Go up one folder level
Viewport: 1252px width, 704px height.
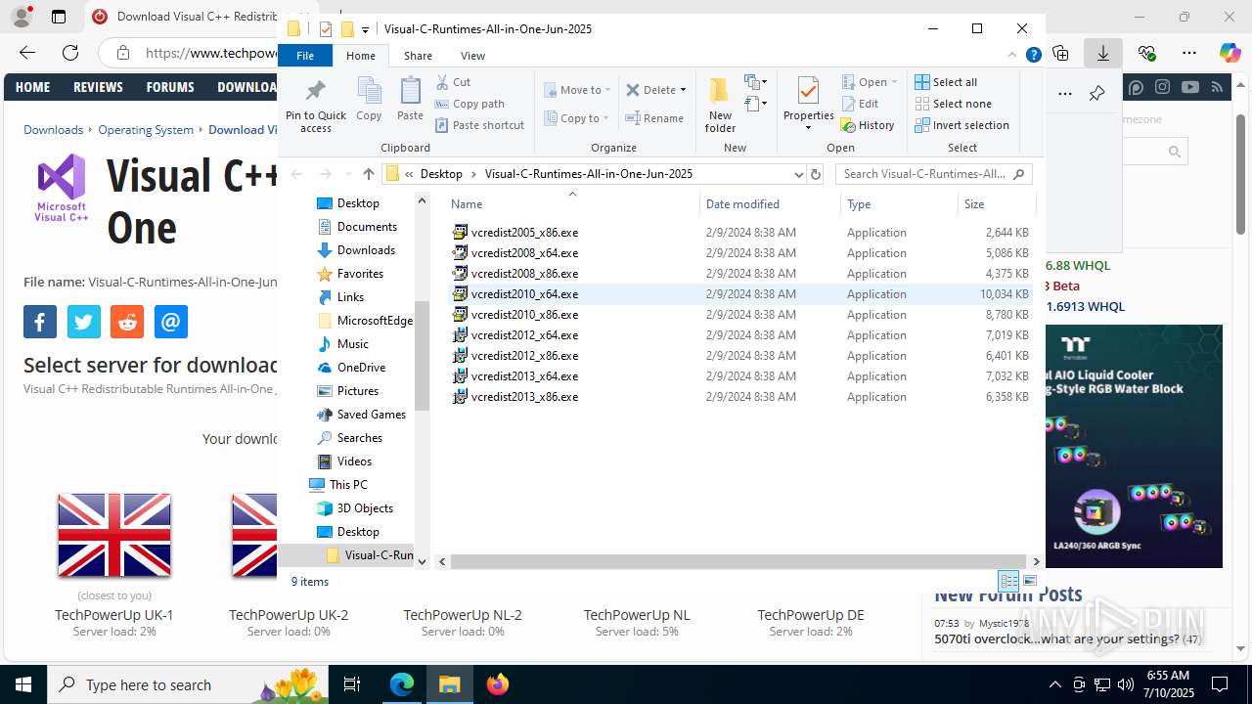pos(368,174)
